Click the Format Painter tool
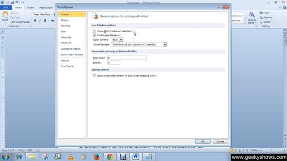 coord(20,22)
